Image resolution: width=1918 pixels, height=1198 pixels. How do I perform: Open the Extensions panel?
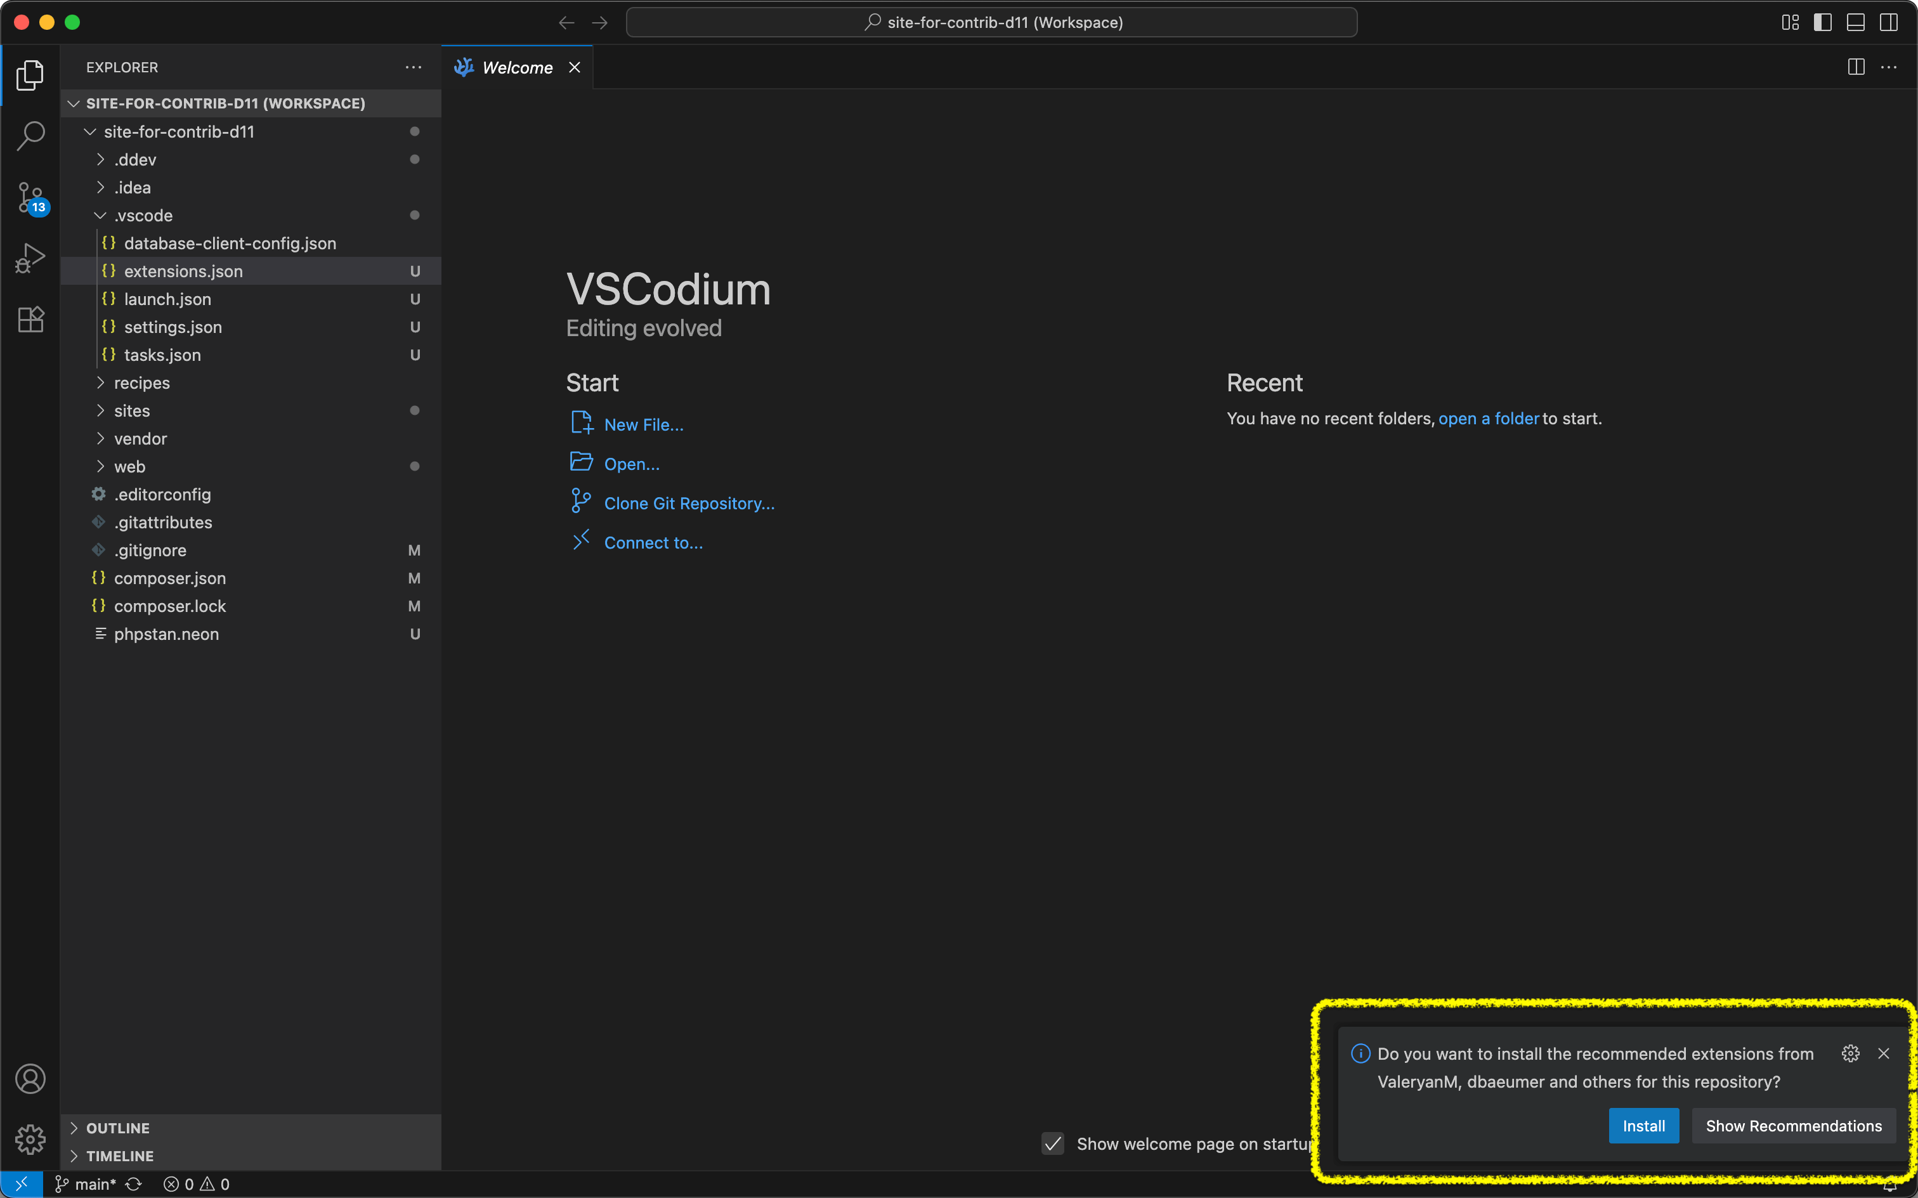click(x=30, y=318)
